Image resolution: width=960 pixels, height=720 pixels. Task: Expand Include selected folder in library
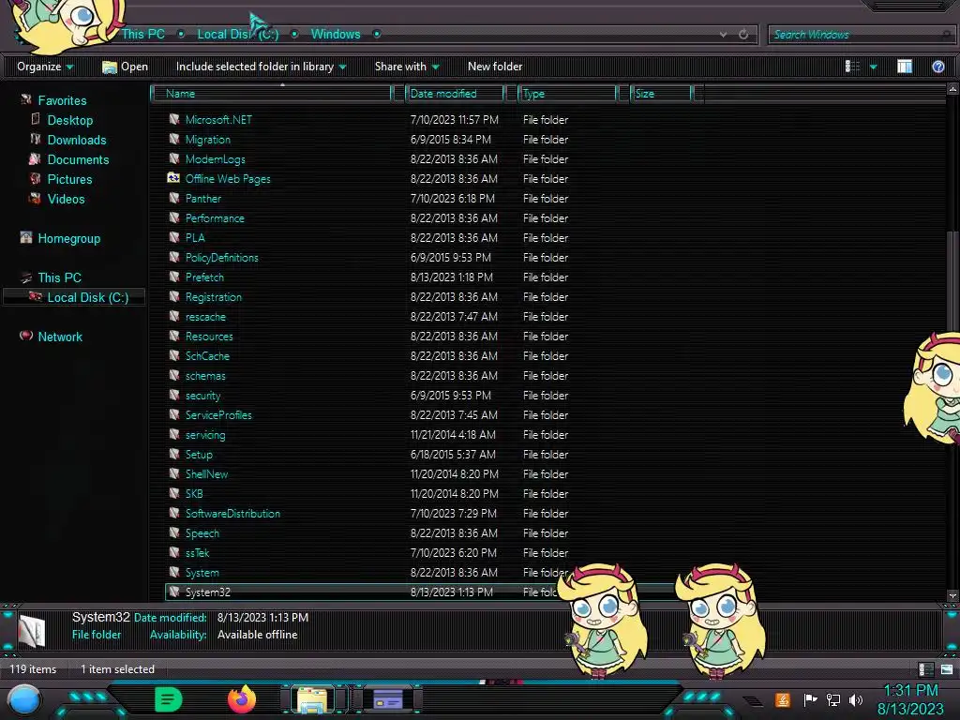point(261,67)
